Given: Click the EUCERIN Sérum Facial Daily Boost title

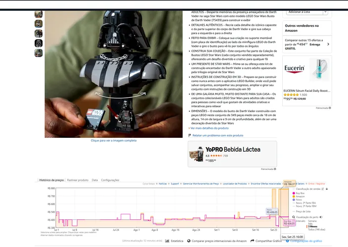Looking at the screenshot, I should coord(306,91).
